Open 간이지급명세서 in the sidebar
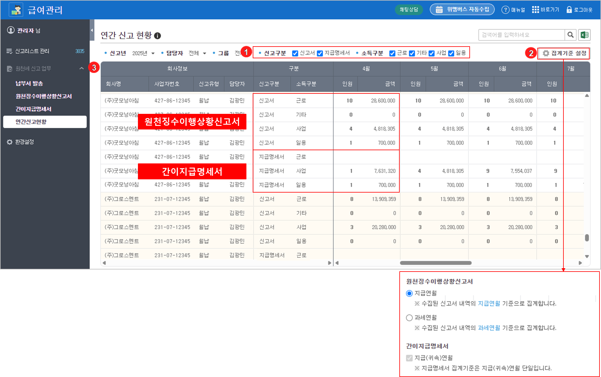The height and width of the screenshot is (377, 601). [33, 109]
